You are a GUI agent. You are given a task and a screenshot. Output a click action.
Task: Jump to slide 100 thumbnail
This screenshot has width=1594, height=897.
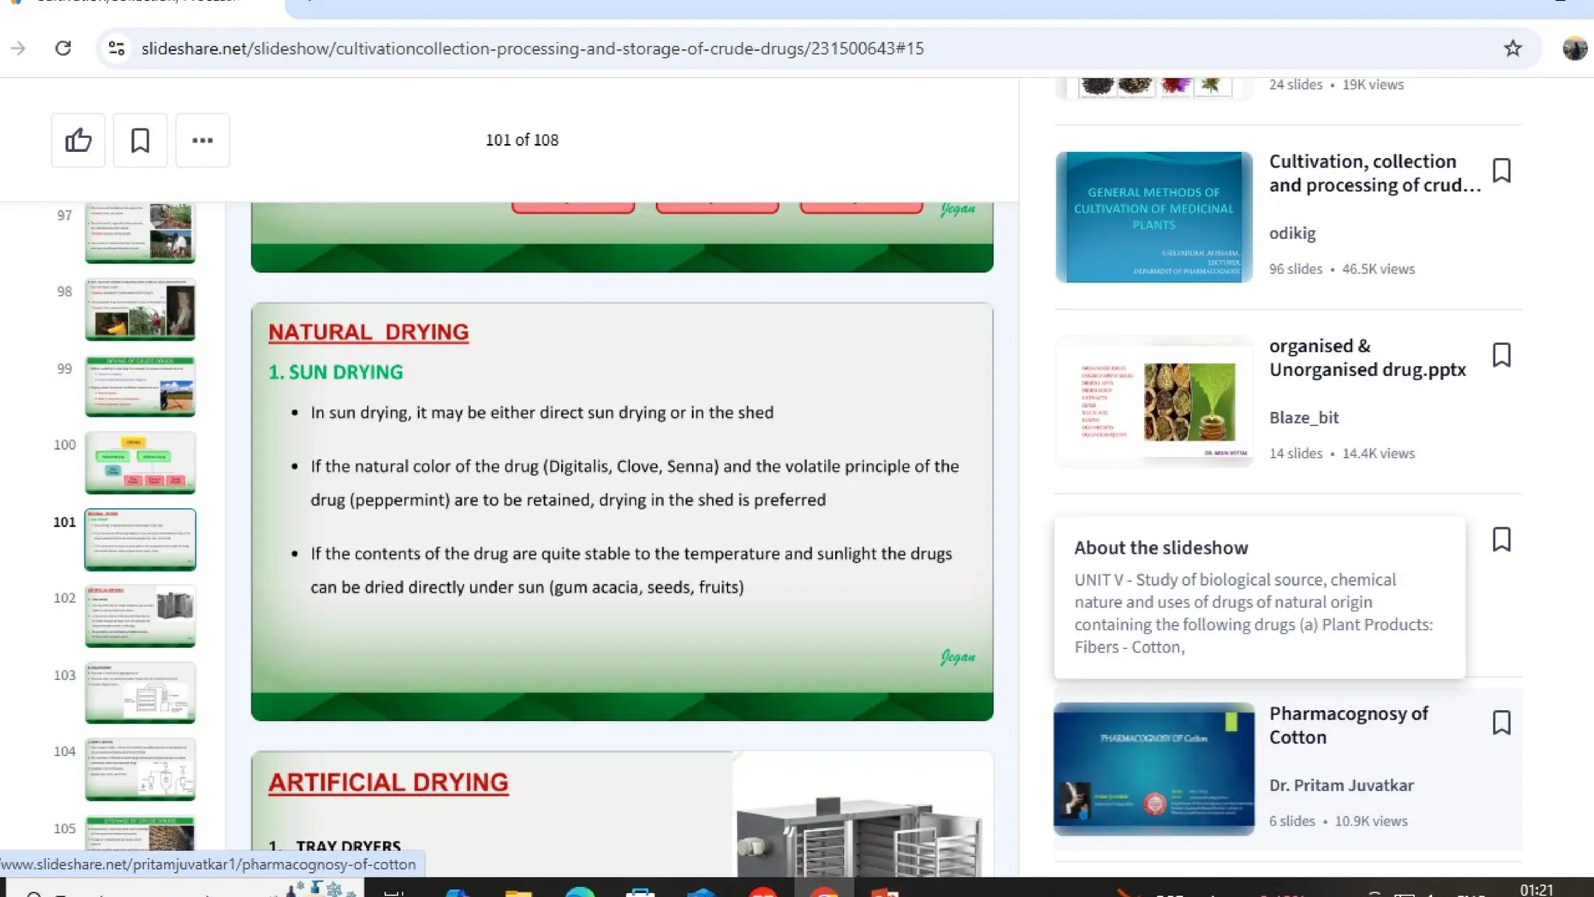pos(140,463)
